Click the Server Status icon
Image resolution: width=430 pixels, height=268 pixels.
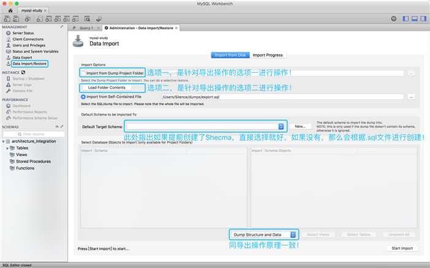click(8, 33)
